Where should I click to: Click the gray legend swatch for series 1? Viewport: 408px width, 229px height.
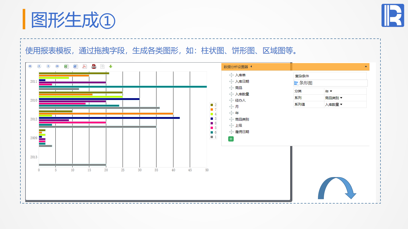pos(212,137)
